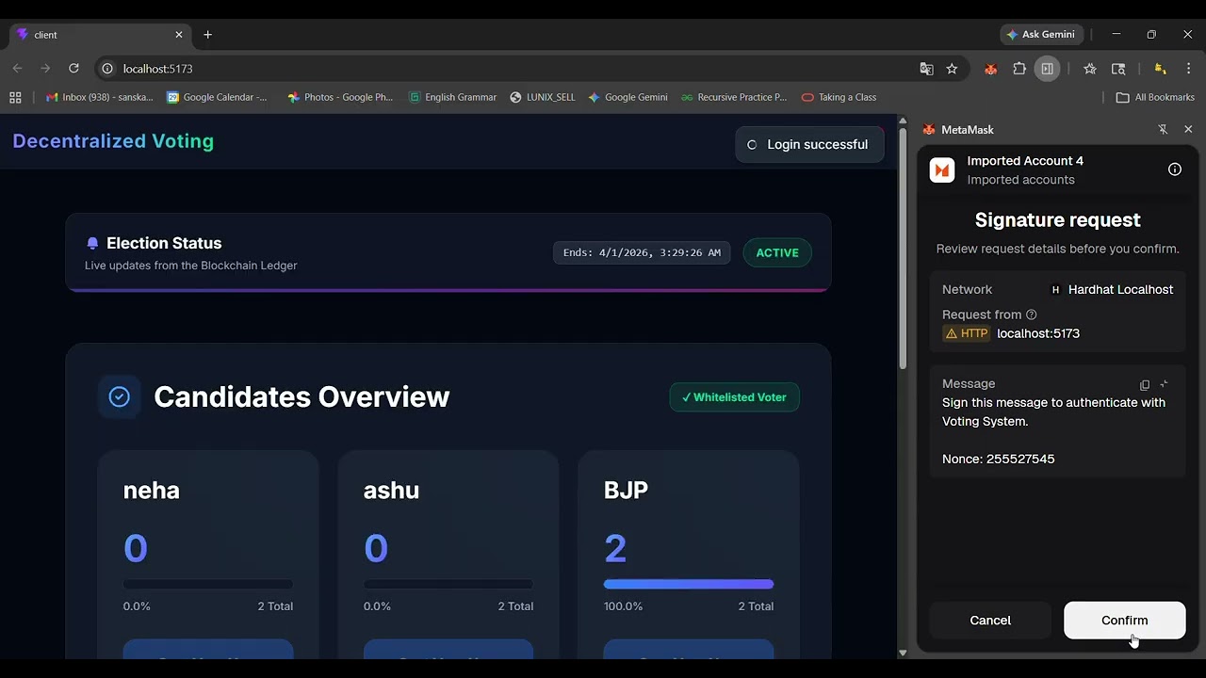
Task: Click the Ask Gemini button
Action: [x=1041, y=35]
